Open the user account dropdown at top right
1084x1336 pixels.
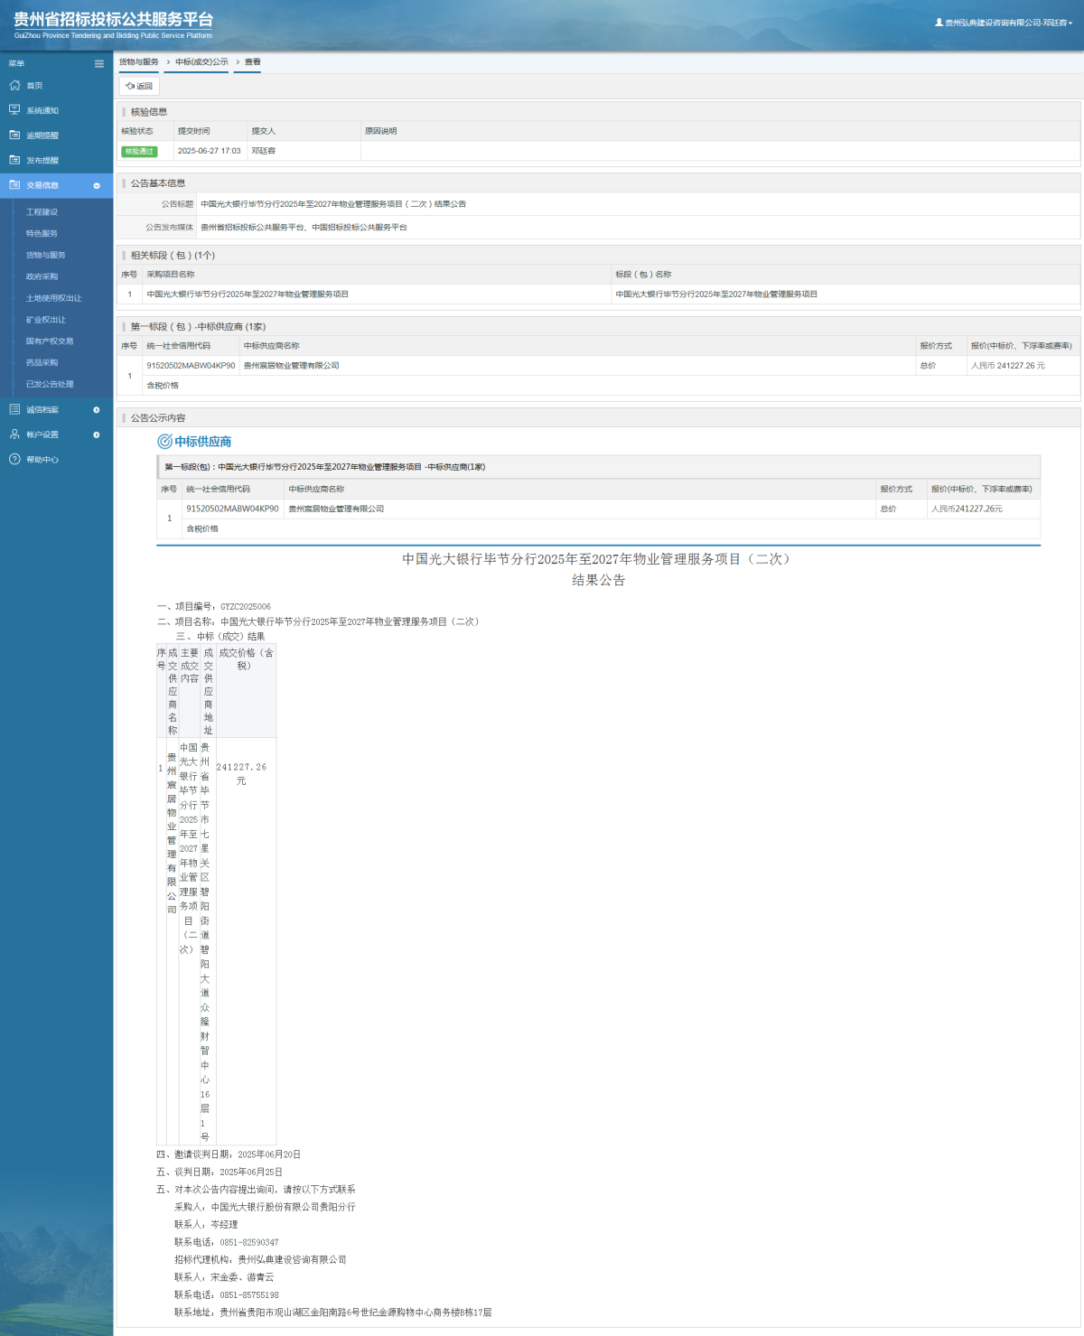pos(1004,23)
